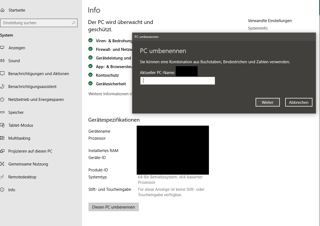Open the Speicher settings
The image size is (320, 226).
coord(16,112)
